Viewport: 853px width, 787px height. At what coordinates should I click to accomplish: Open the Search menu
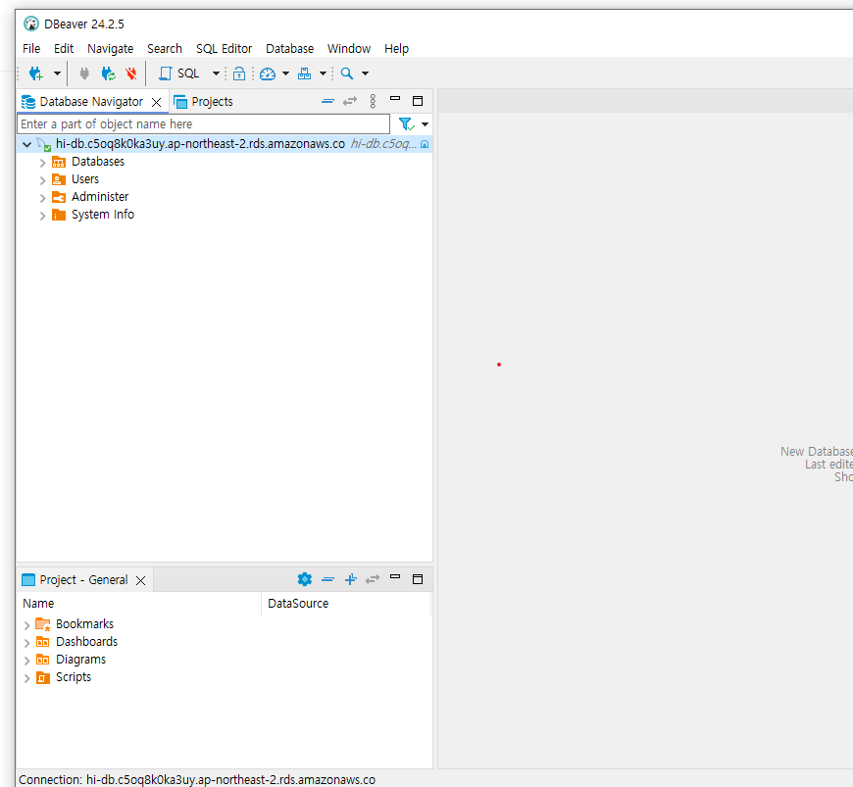tap(165, 48)
